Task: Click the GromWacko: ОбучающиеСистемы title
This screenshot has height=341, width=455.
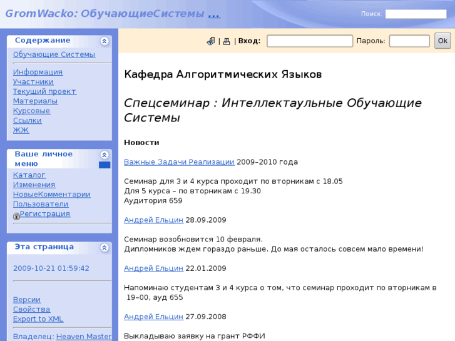Action: pos(105,14)
